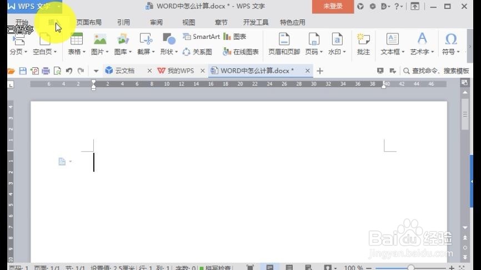Click the 查找命令 search field
Viewport: 481px width, 270px height.
(437, 71)
